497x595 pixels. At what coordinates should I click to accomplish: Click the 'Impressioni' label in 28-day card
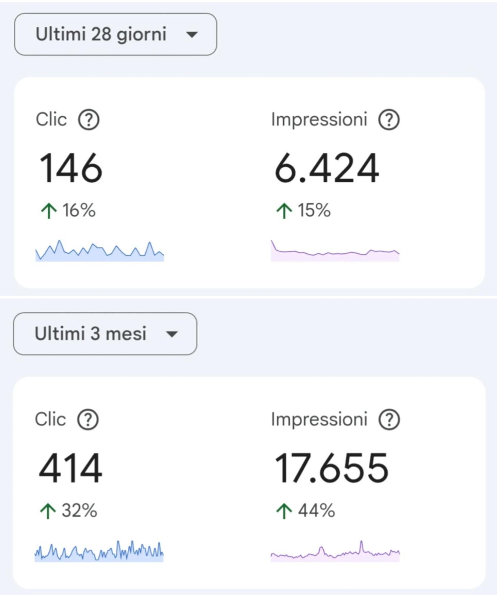coord(319,120)
